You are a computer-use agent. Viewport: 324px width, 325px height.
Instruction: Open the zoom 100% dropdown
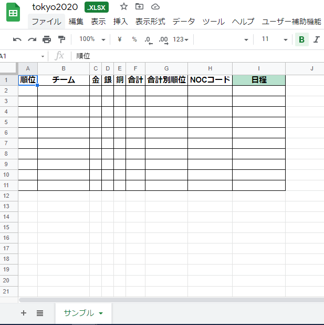point(92,39)
